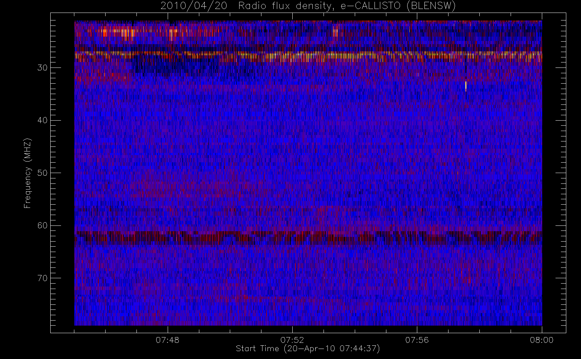The image size is (581, 359).
Task: Click the 50 frequency tick label
Action: (42, 173)
